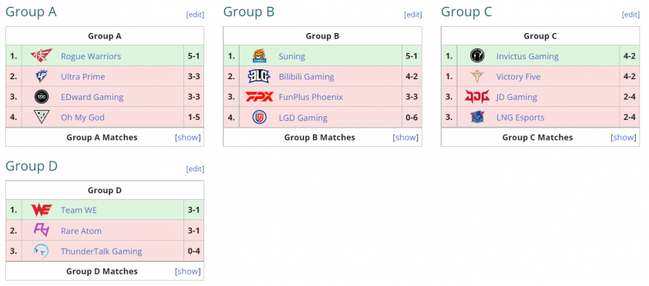Open the Oh My God team link
Screen dimensions: 649x286
click(82, 118)
